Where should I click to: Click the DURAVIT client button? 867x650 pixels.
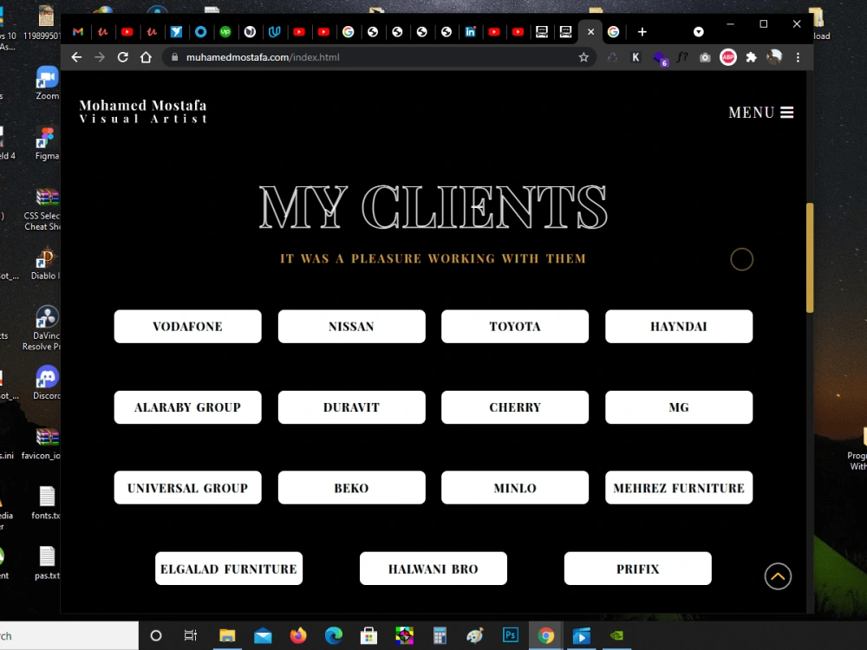coord(352,407)
